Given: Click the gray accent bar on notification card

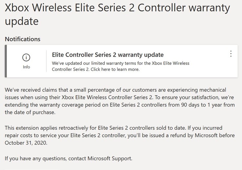Looking at the screenshot, I should (x=6, y=61).
